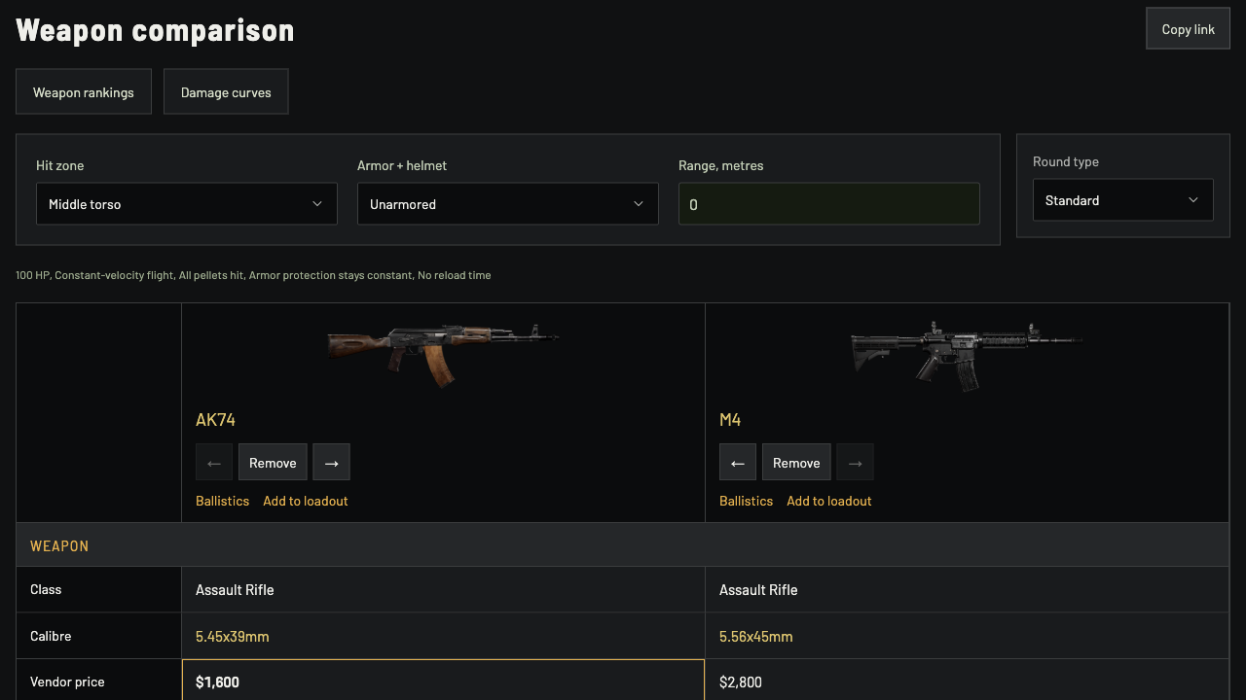
Task: Open the Round type Standard dropdown
Action: [1123, 199]
